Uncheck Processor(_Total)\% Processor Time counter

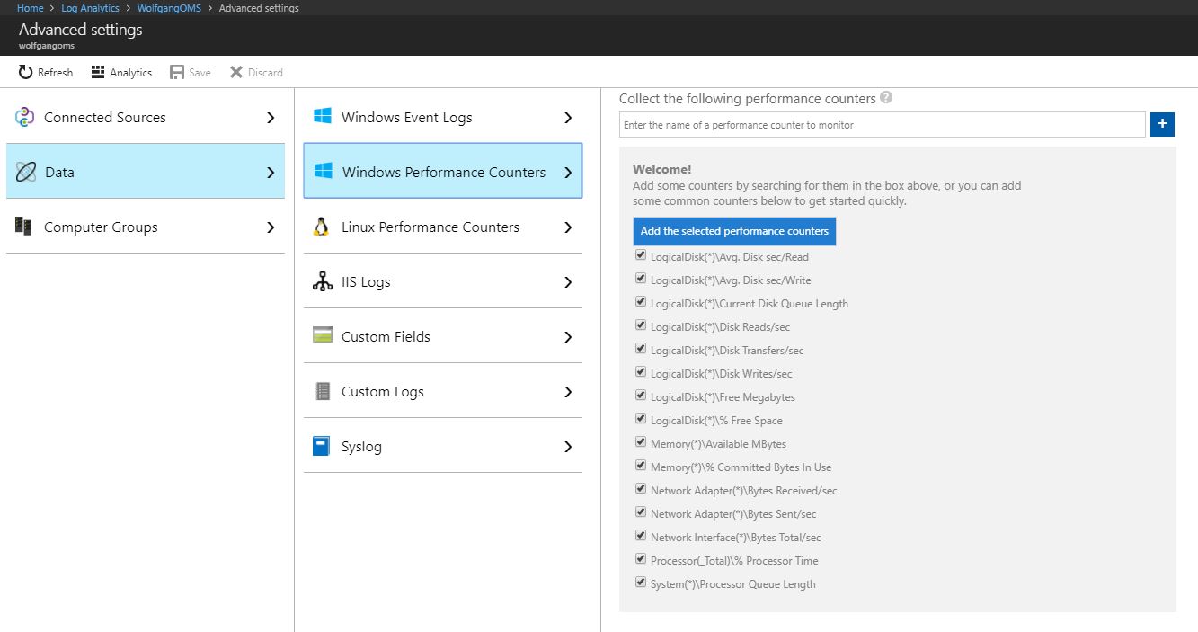tap(641, 558)
